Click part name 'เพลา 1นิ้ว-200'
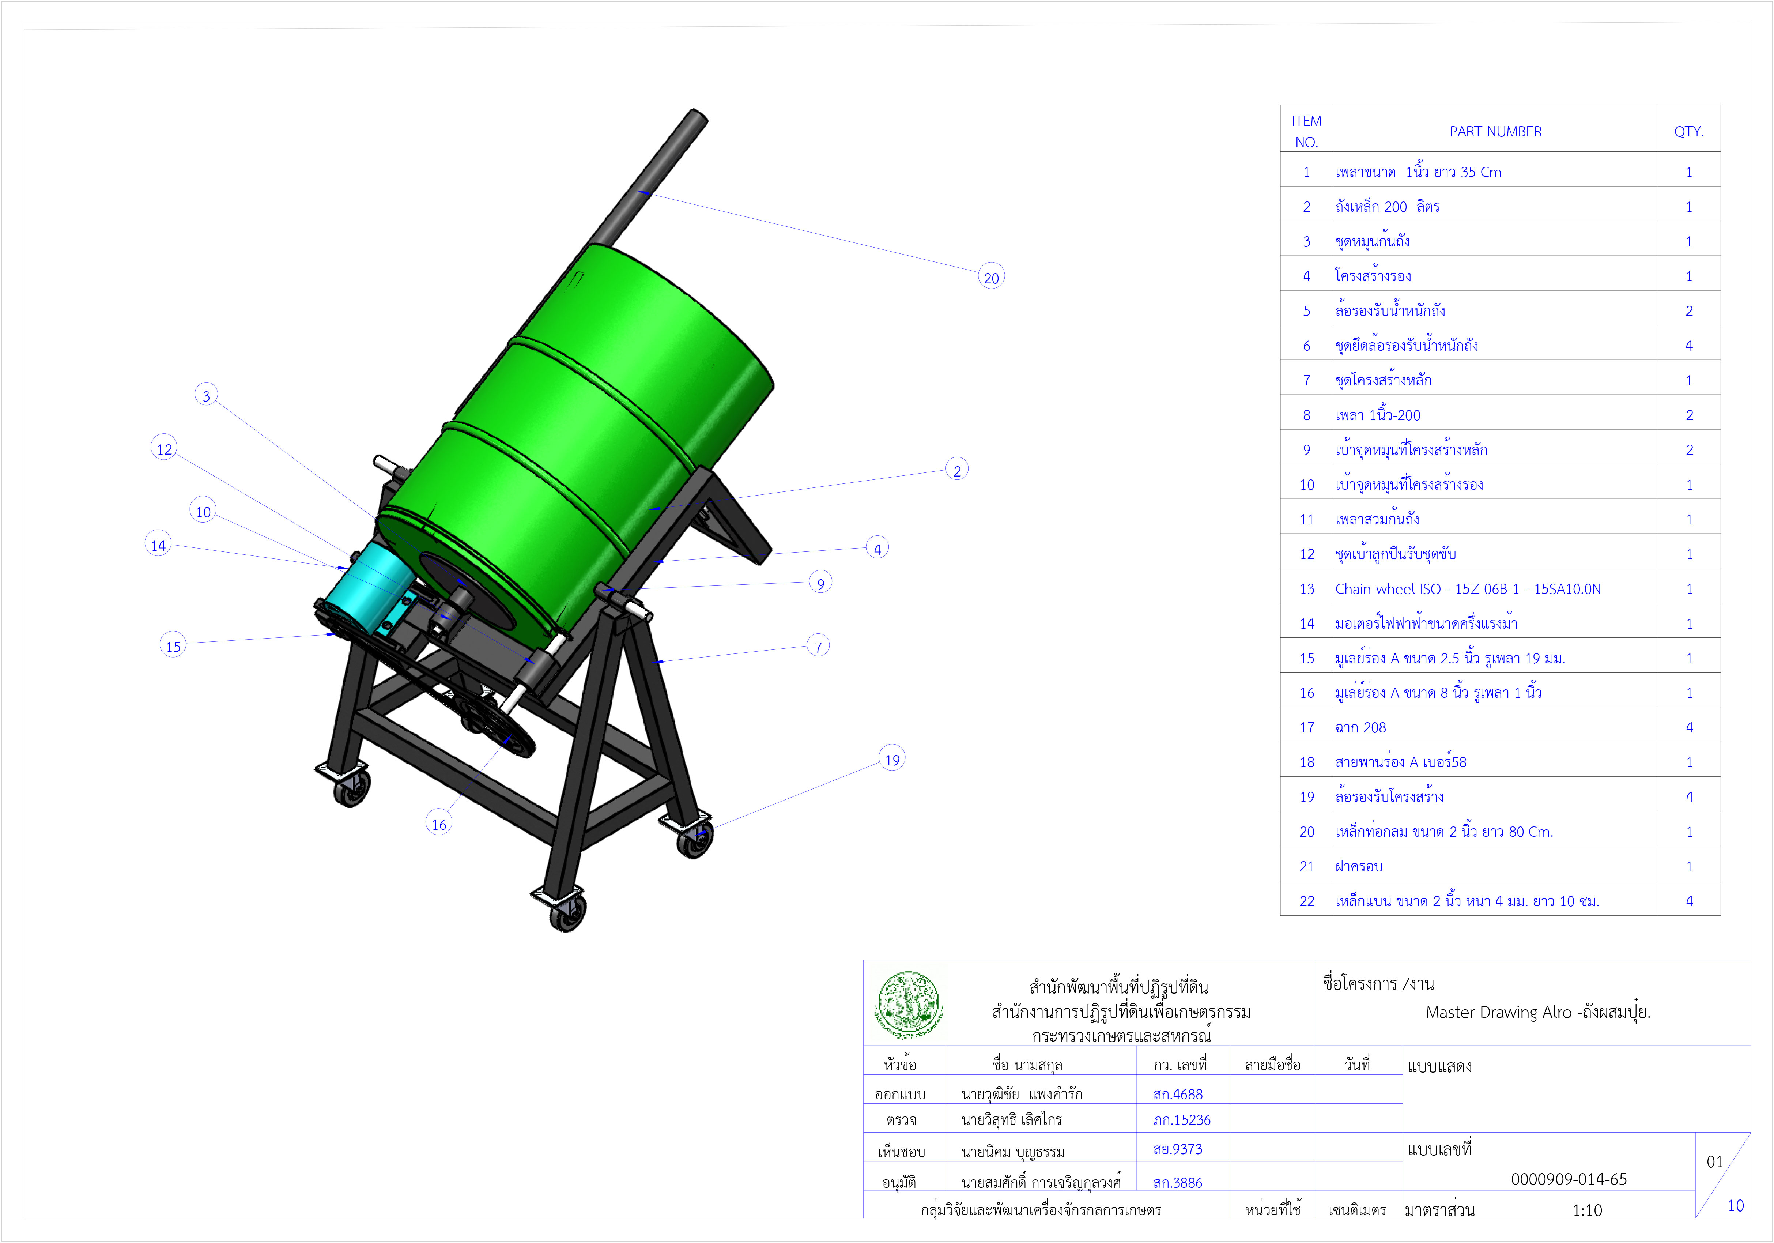Image resolution: width=1774 pixels, height=1243 pixels. click(1378, 415)
